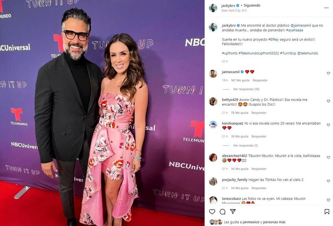The image size is (333, 226).
Task: Click the comment speech bubble icon
Action: (x=222, y=211)
